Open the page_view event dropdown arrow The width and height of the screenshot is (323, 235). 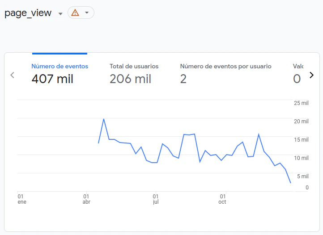pos(60,13)
